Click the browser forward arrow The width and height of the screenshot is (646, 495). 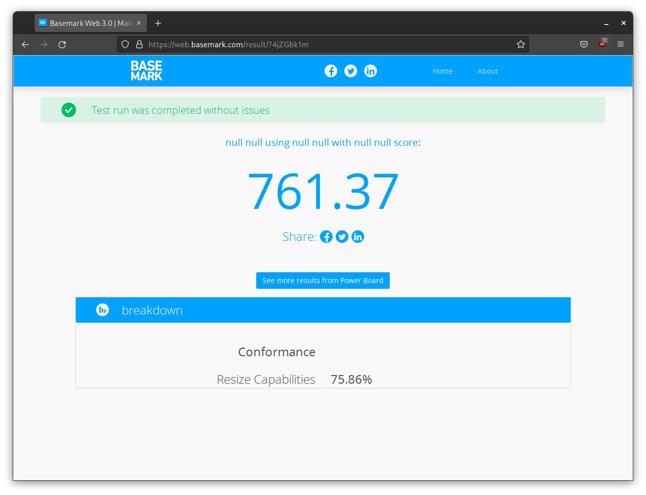click(x=44, y=45)
